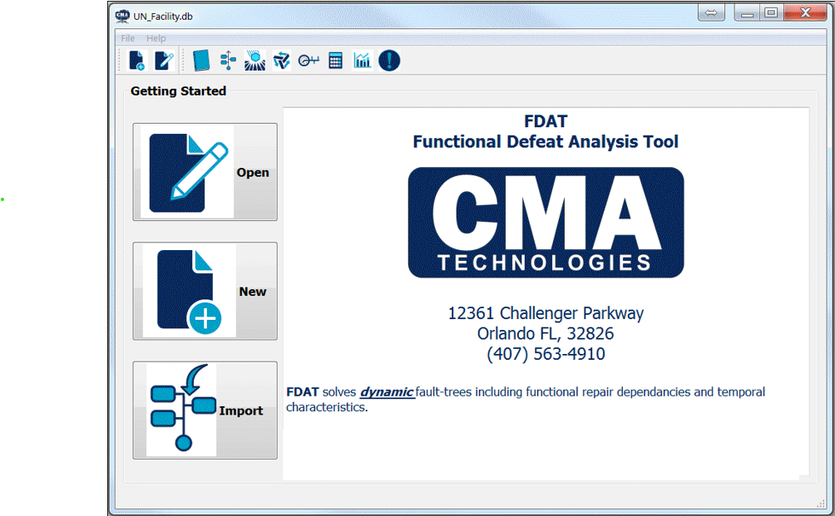This screenshot has width=835, height=516.
Task: Click the Edit Database toolbar icon
Action: (x=164, y=60)
